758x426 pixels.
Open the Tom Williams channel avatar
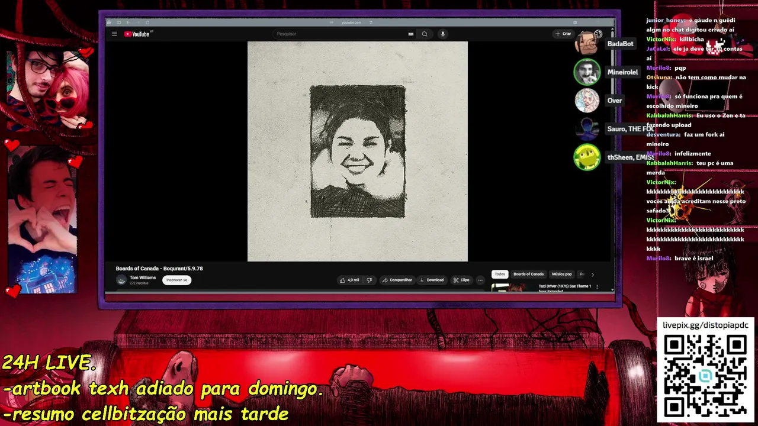[x=121, y=280]
